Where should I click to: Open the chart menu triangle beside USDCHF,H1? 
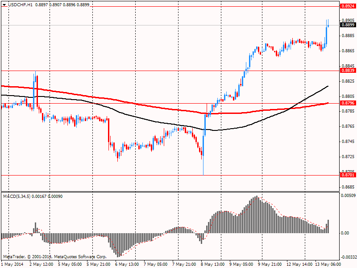(4, 5)
